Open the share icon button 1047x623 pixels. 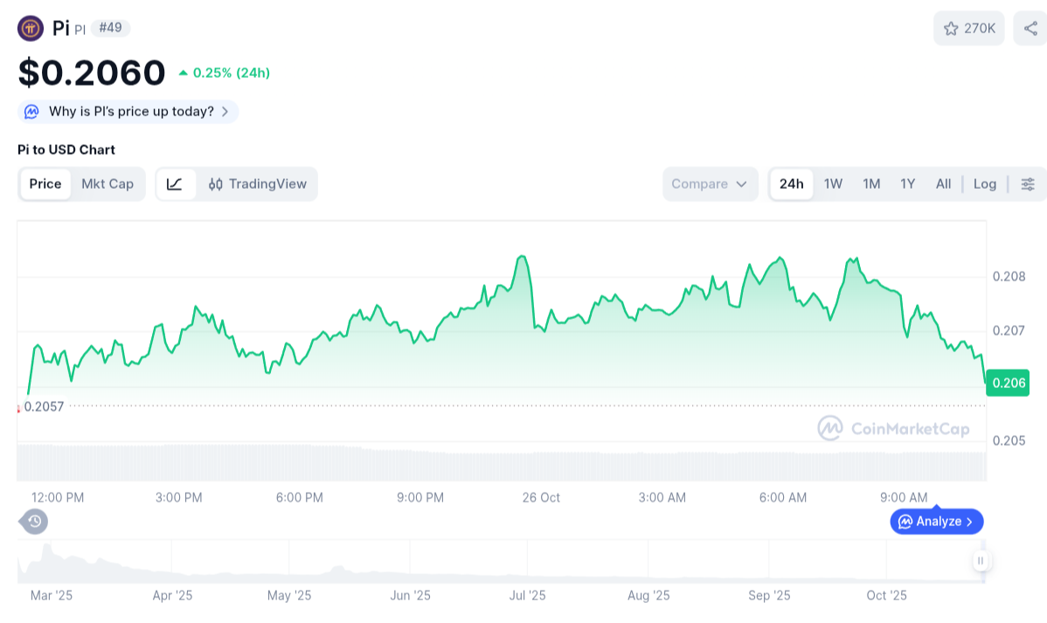coord(1030,29)
